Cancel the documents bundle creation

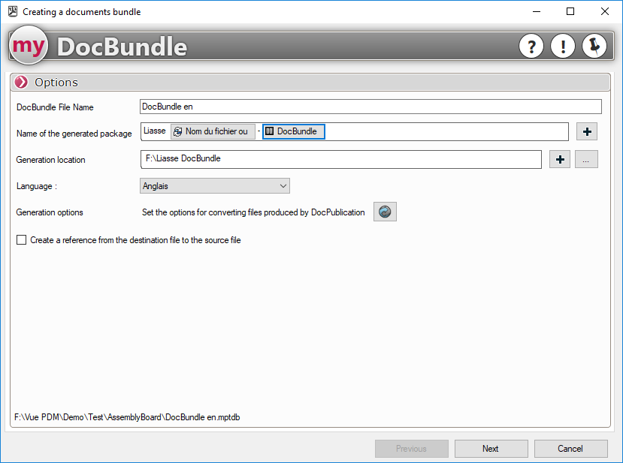pyautogui.click(x=570, y=449)
